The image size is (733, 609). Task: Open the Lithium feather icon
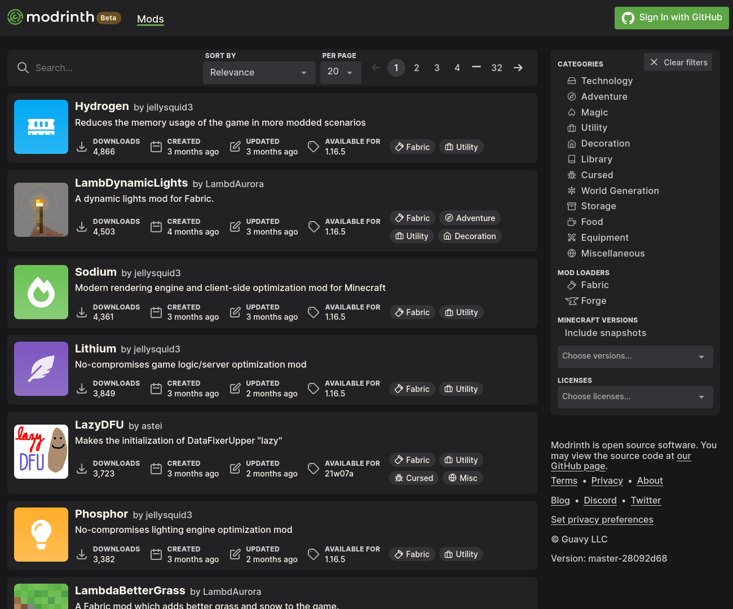coord(41,369)
